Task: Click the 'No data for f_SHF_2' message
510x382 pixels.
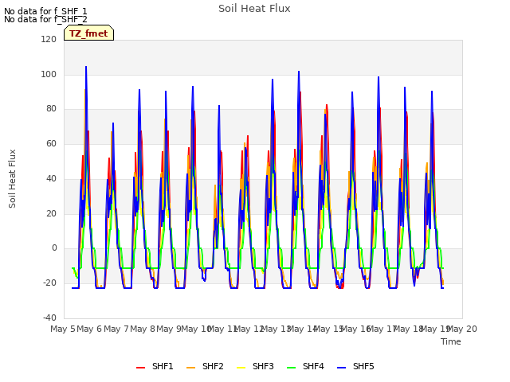Action: [x=45, y=19]
